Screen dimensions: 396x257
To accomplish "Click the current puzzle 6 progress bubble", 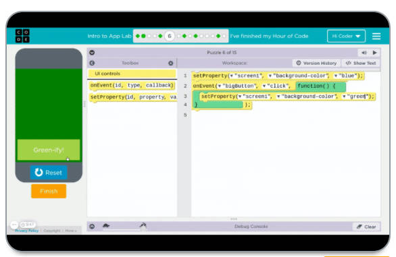I will click(x=170, y=36).
